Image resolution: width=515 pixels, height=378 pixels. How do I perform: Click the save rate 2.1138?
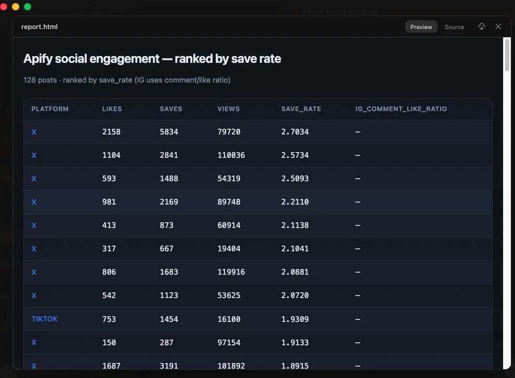tap(295, 225)
